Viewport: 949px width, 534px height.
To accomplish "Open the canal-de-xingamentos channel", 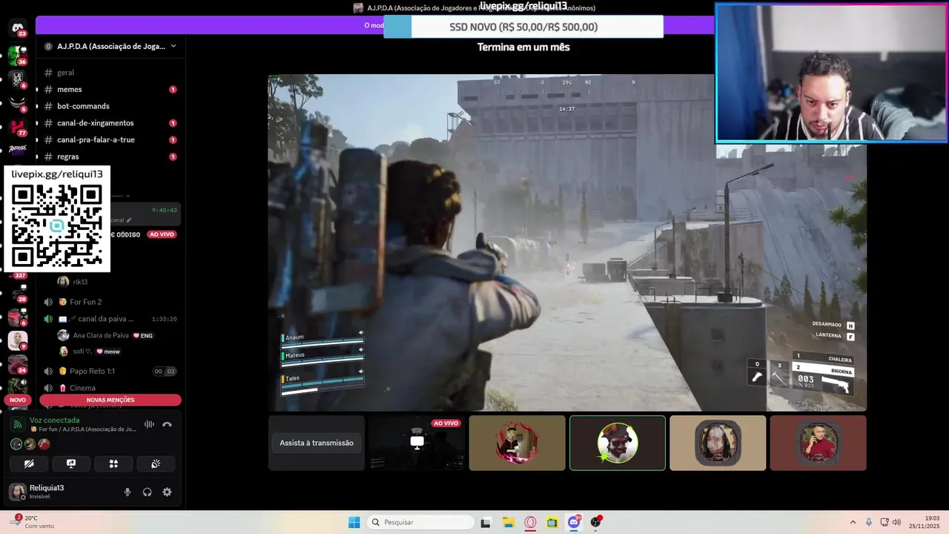I will [108, 123].
